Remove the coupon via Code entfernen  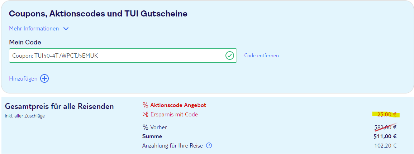[x=261, y=56]
